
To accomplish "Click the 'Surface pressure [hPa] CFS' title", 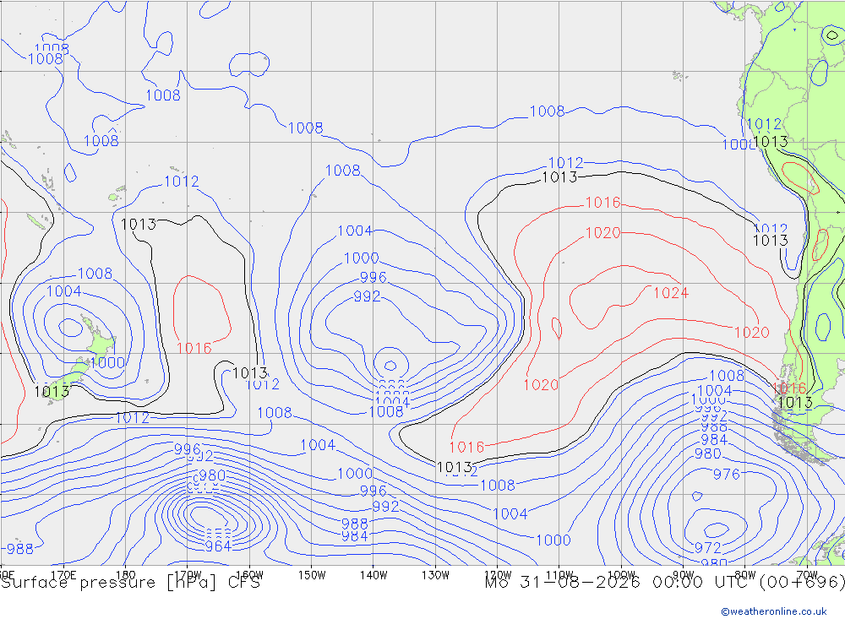I will [x=130, y=583].
